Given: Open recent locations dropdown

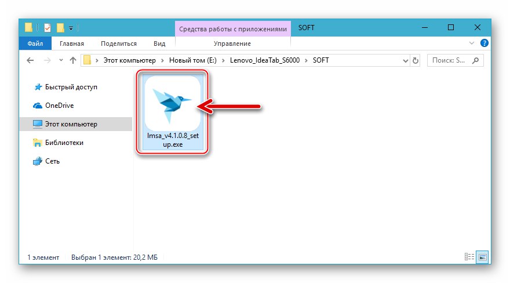Looking at the screenshot, I should point(61,60).
